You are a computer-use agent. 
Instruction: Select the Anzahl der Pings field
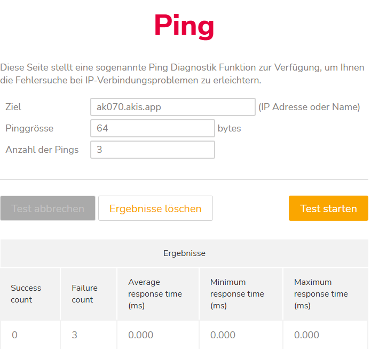click(x=153, y=150)
